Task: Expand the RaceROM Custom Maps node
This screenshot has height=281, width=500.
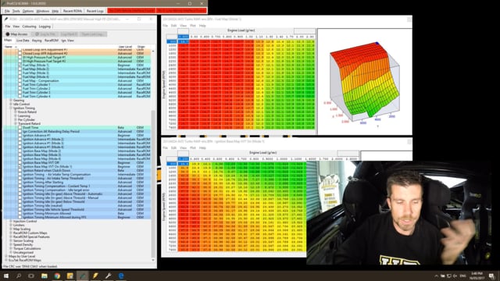Action: tap(11, 233)
